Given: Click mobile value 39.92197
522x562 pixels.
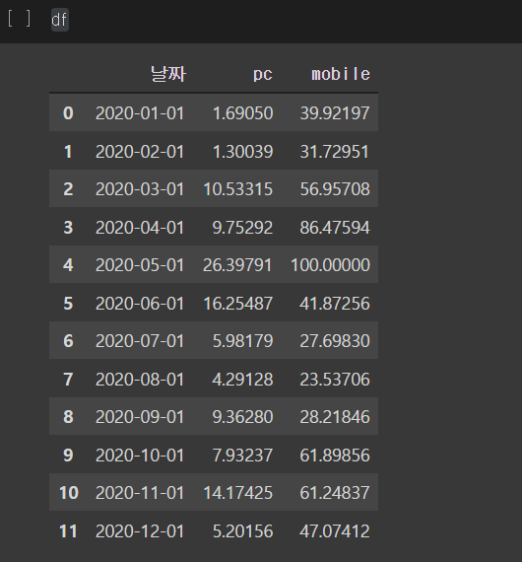Looking at the screenshot, I should 335,113.
